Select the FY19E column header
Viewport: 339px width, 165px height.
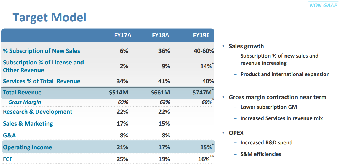click(x=201, y=35)
